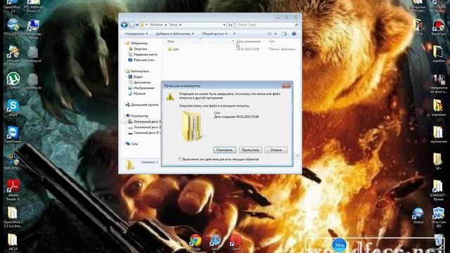Viewport: 450px width, 253px height.
Task: Select the музончик folder on desktop
Action: click(x=438, y=134)
